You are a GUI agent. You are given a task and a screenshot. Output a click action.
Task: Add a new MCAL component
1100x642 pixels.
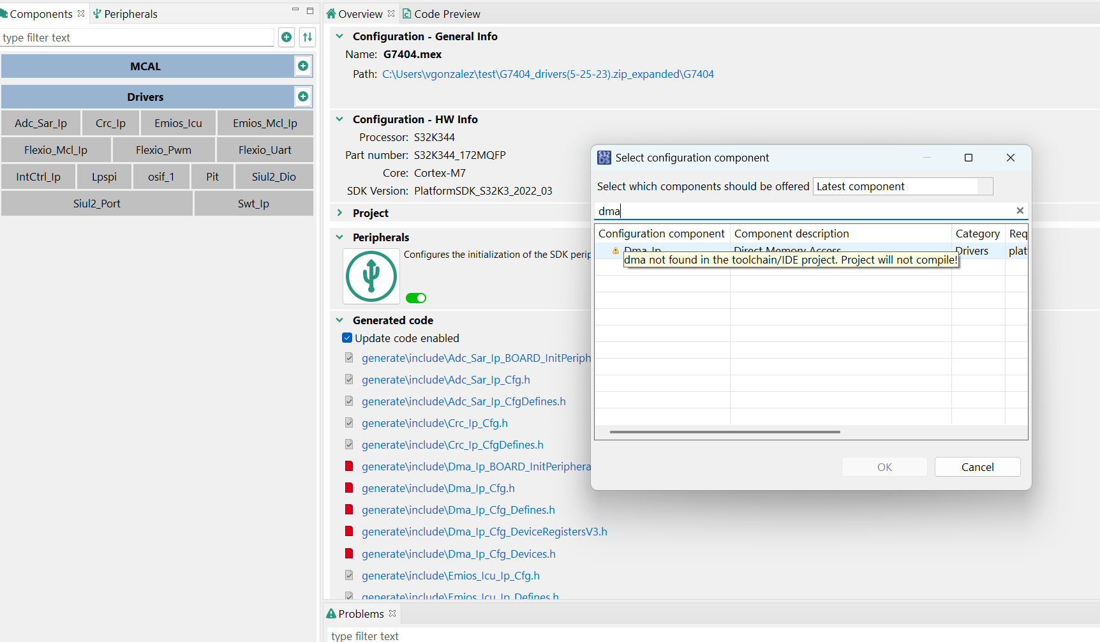point(303,66)
